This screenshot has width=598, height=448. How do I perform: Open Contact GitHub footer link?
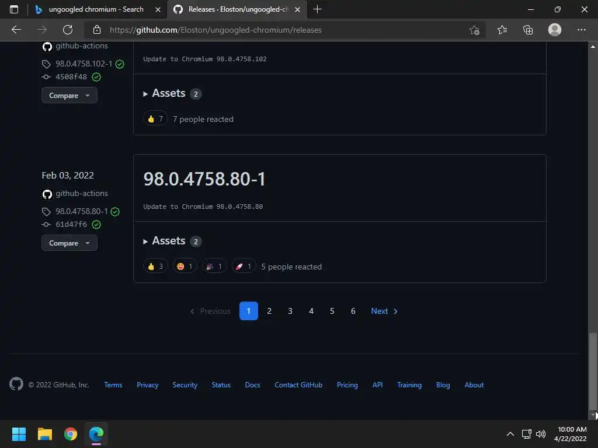(298, 385)
